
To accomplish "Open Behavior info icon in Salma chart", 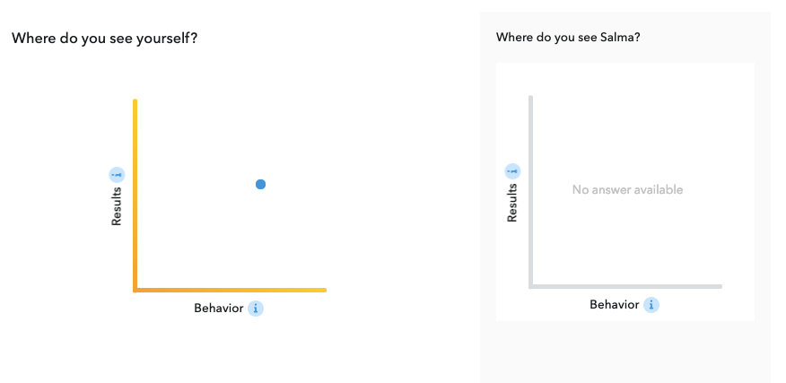I will [x=651, y=305].
